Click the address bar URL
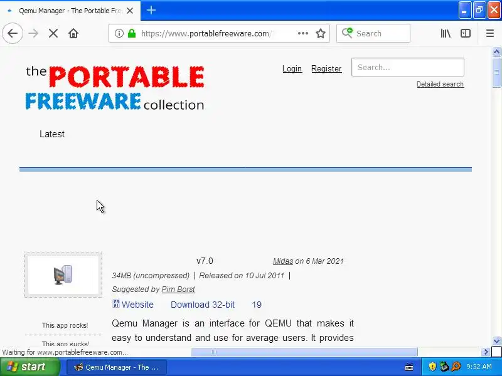 tap(206, 33)
